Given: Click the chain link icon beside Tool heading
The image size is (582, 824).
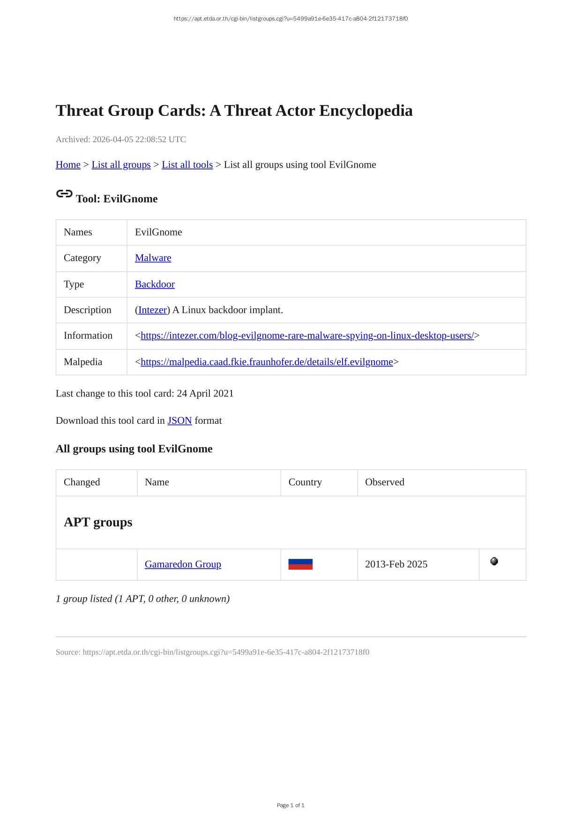Looking at the screenshot, I should pos(64,194).
